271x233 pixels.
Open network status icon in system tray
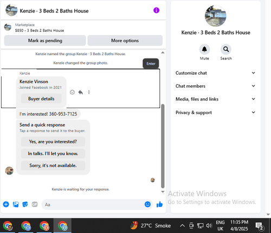pos(200,225)
